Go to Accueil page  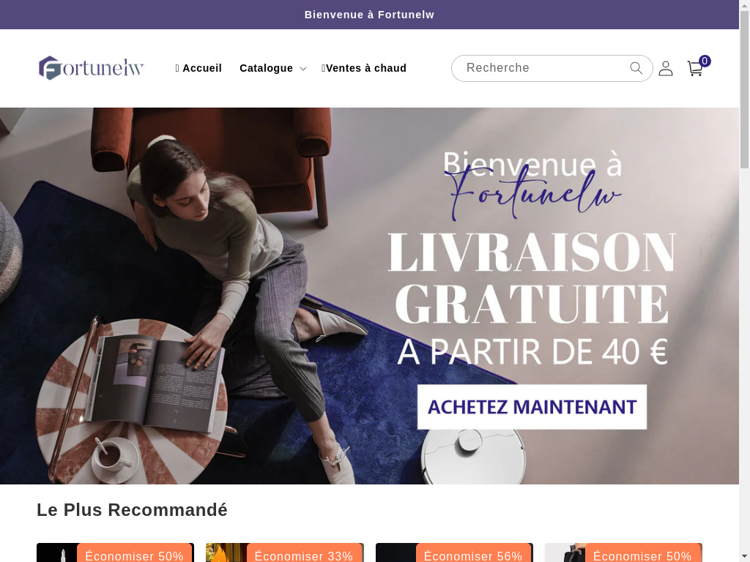[202, 68]
